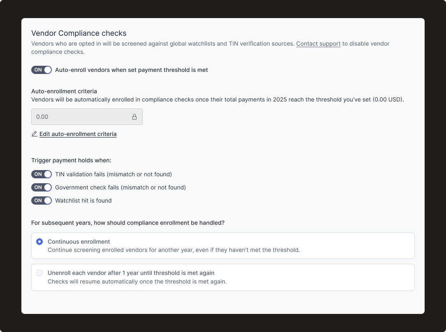Click the Continue screening enrolled vendors description
Image resolution: width=446 pixels, height=332 pixels.
tap(174, 250)
